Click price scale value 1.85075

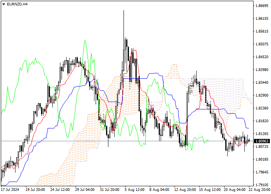coord(262,44)
